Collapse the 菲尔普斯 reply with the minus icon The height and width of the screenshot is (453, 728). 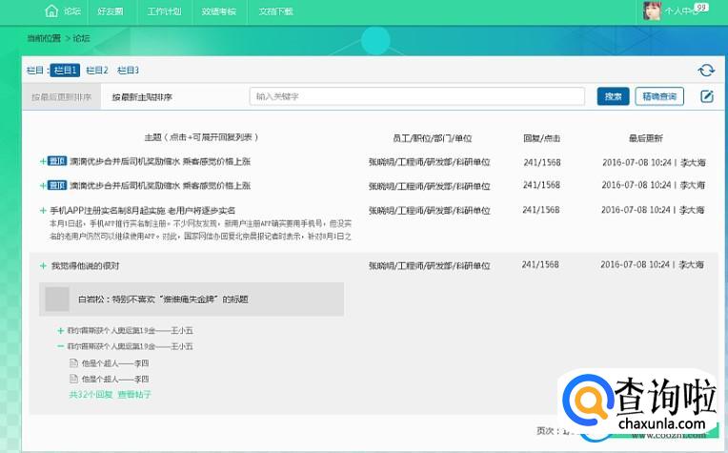click(60, 346)
